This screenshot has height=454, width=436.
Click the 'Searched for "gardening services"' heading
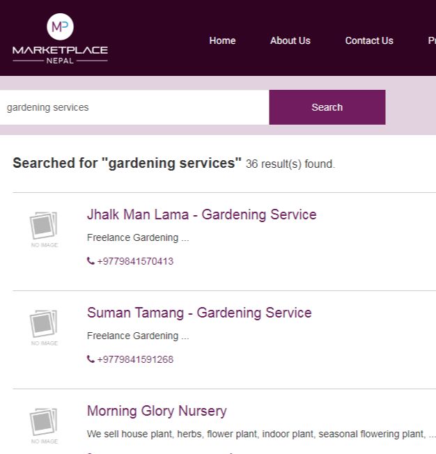[x=127, y=163]
